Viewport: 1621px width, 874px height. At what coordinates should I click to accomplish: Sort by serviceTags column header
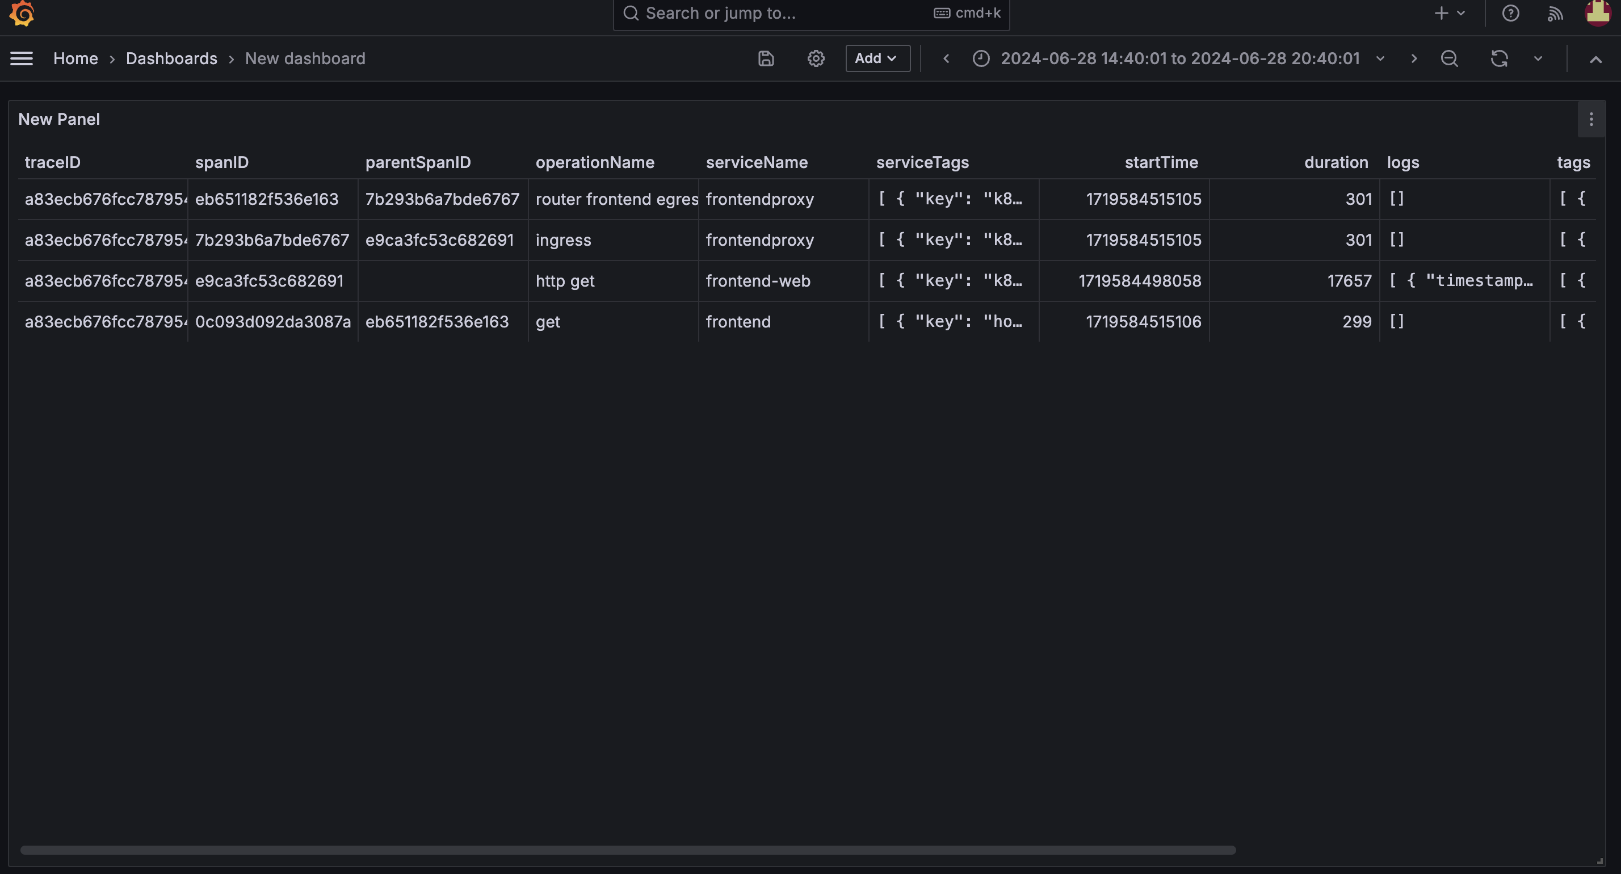pyautogui.click(x=922, y=162)
